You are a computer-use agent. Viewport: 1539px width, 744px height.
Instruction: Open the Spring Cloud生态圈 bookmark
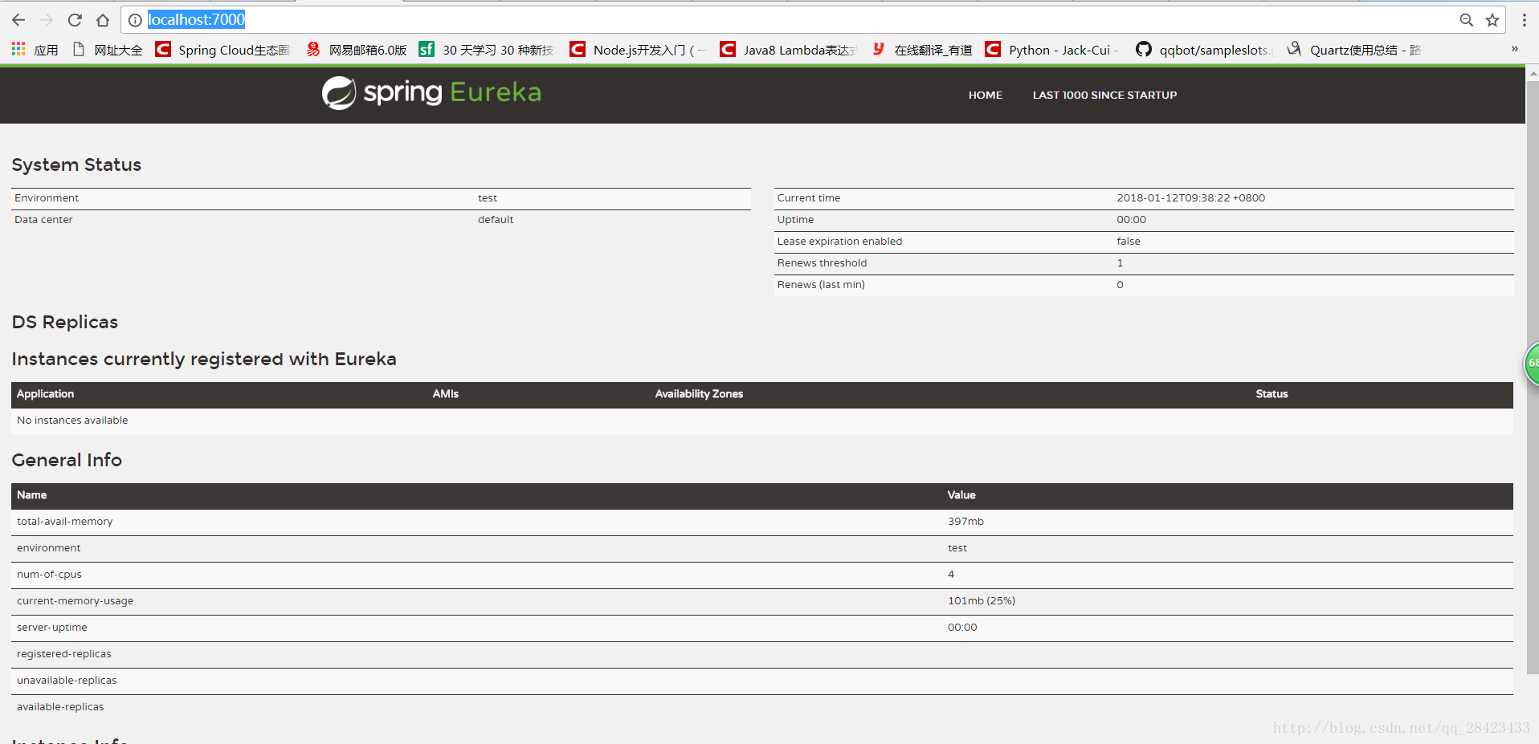click(222, 50)
